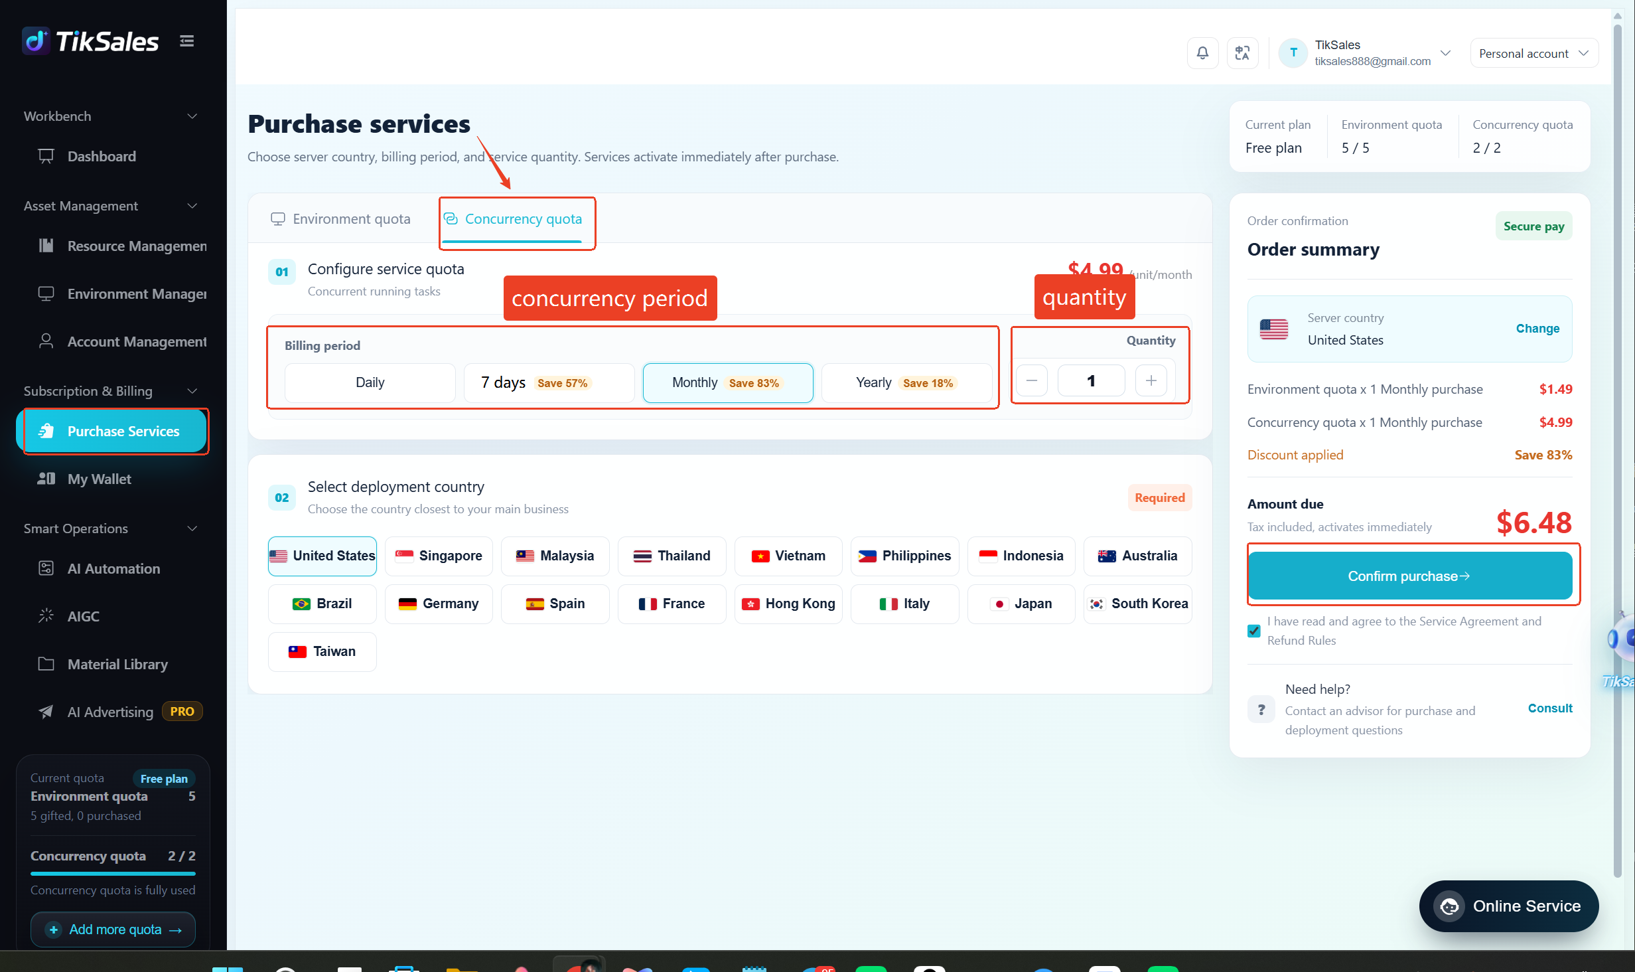Viewport: 1635px width, 972px height.
Task: Open Online Service chat
Action: (x=1508, y=906)
